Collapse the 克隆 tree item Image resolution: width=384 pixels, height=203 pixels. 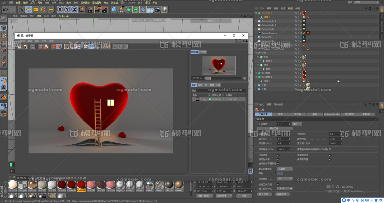258,57
